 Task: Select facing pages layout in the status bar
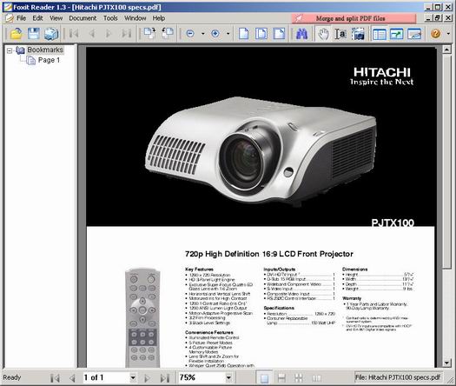(x=316, y=378)
